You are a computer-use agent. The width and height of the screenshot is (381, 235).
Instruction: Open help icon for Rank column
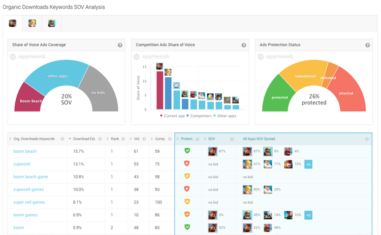123,139
